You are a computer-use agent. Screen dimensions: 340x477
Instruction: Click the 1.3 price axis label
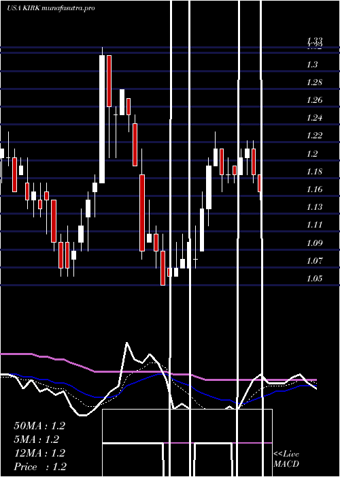[x=311, y=65]
